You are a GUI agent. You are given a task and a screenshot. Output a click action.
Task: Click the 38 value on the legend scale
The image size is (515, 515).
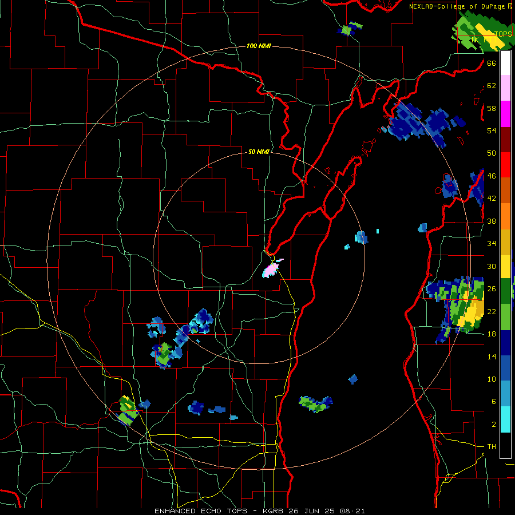tap(492, 221)
